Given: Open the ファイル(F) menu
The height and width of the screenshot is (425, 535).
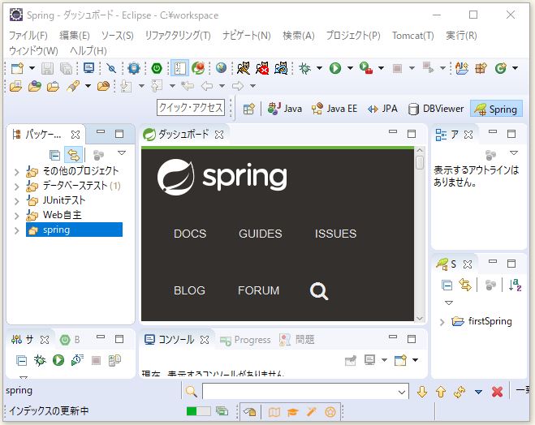Looking at the screenshot, I should (28, 36).
